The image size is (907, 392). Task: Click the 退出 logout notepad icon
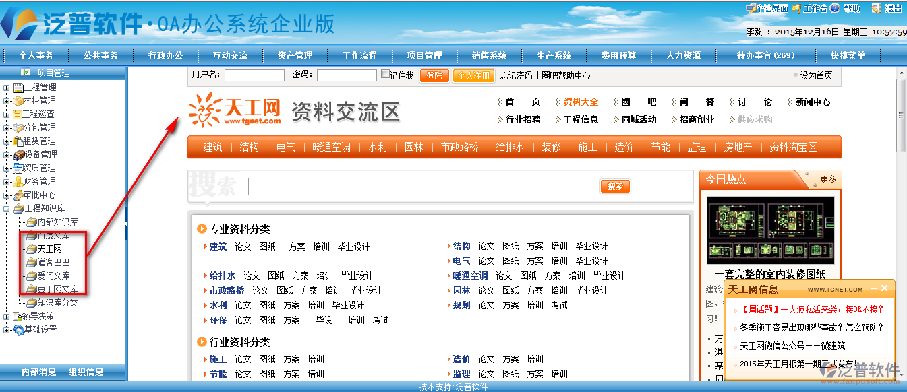(x=876, y=9)
